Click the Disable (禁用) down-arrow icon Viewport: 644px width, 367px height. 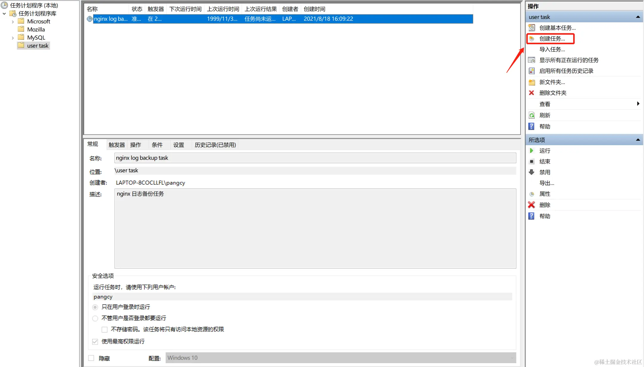tap(531, 172)
